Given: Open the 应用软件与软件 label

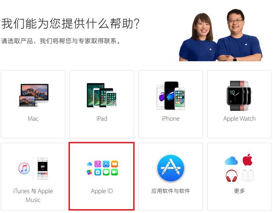Looking at the screenshot, I should click(x=171, y=191).
